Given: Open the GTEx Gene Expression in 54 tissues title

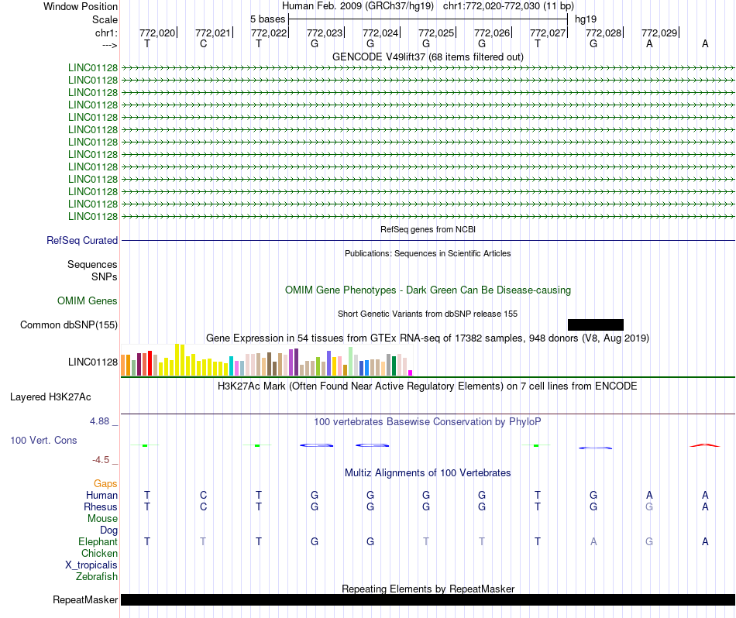Looking at the screenshot, I should [x=428, y=338].
